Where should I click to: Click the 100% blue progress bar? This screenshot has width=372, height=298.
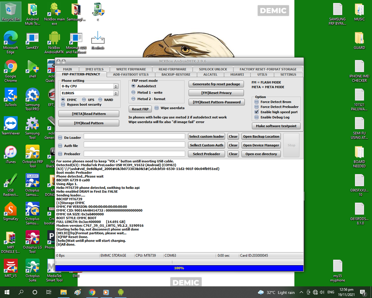(x=179, y=268)
